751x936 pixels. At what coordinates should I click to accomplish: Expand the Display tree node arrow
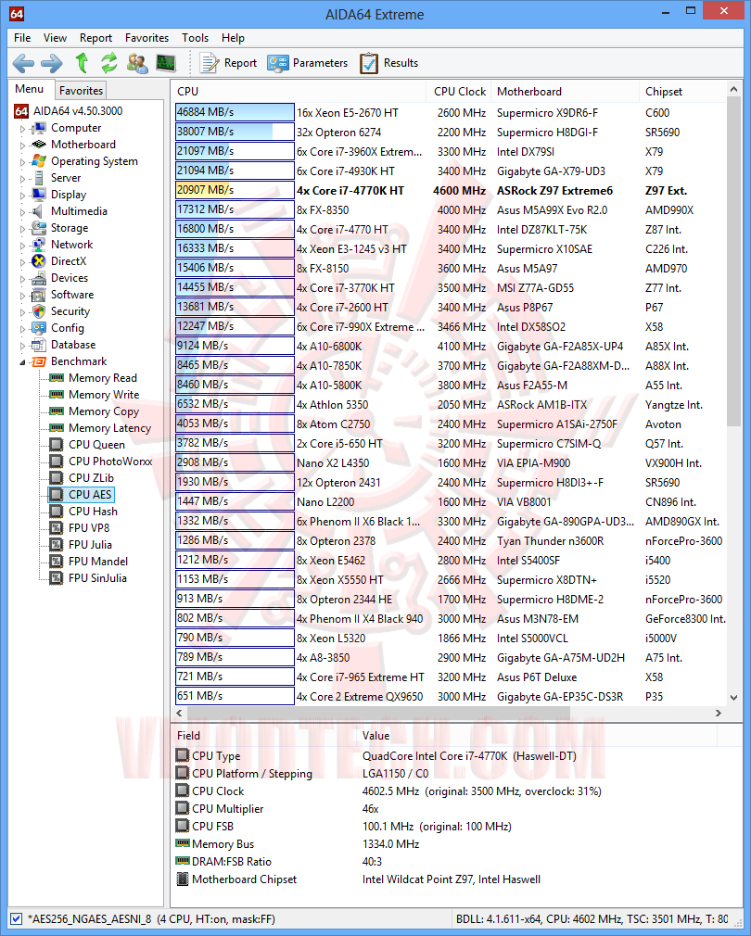[x=23, y=196]
